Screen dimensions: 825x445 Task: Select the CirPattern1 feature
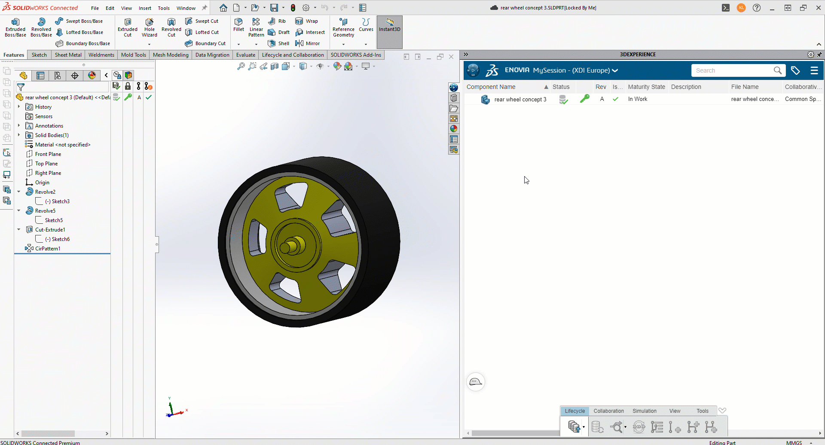click(48, 249)
